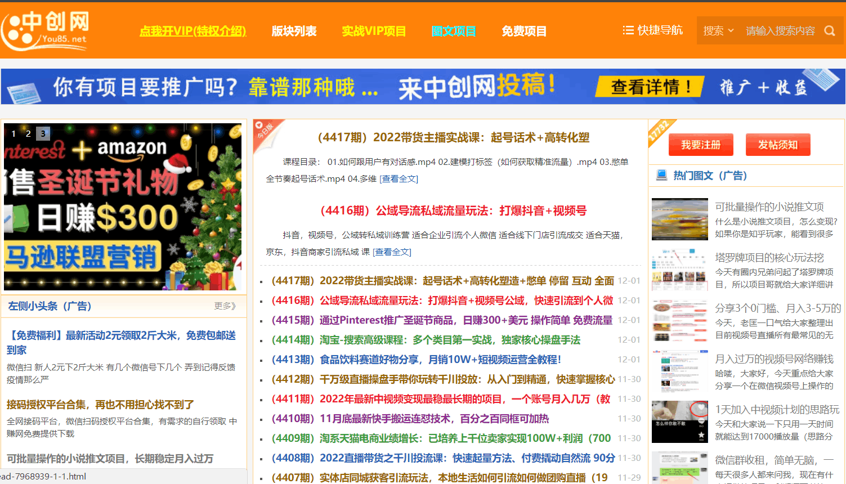The image size is (846, 484).
Task: Open thumbnail for 分享3个0门槛 article
Action: (680, 320)
